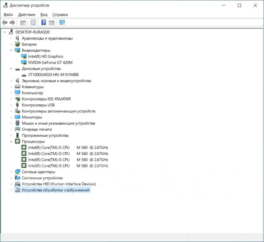Expand the Контроллеры IDE ATA/ATAPI category
264x242 pixels.
point(11,99)
